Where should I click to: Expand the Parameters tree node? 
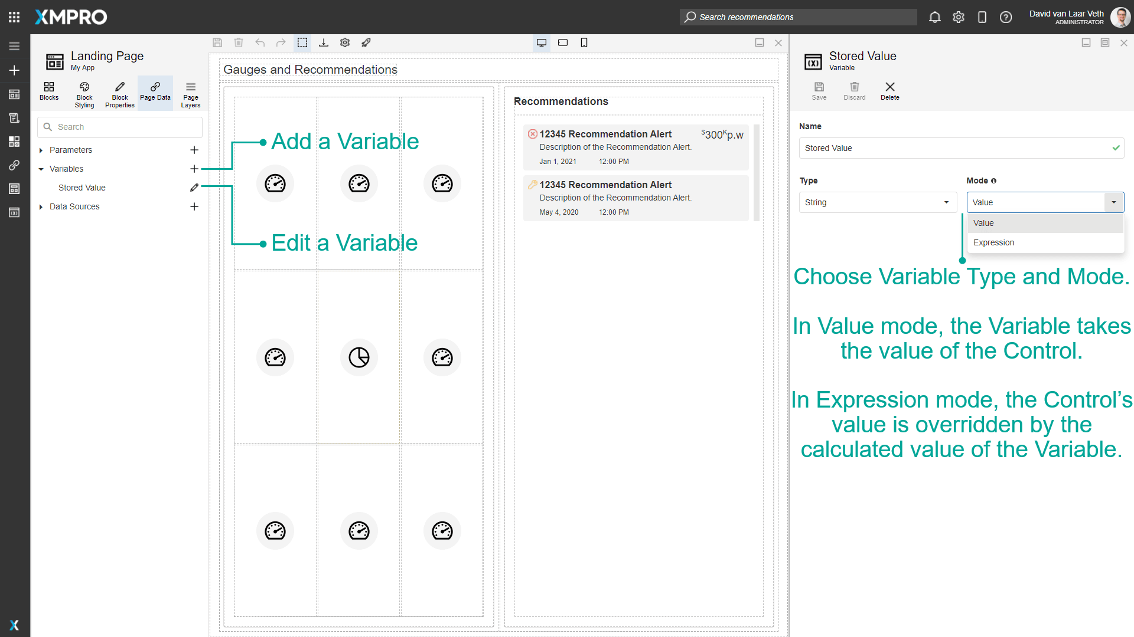tap(41, 150)
